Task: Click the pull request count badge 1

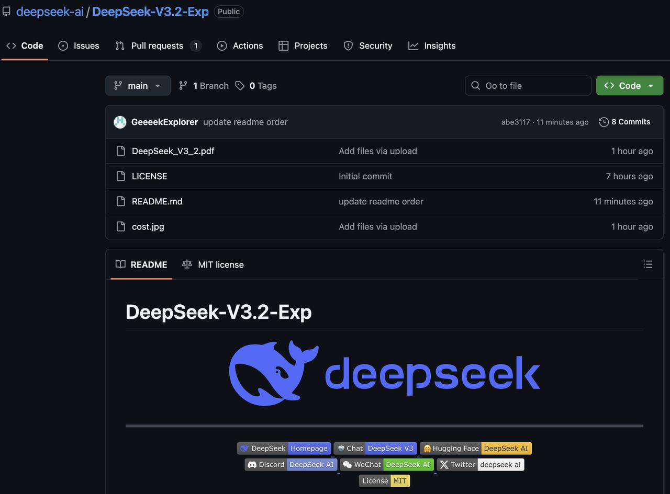Action: click(x=196, y=45)
